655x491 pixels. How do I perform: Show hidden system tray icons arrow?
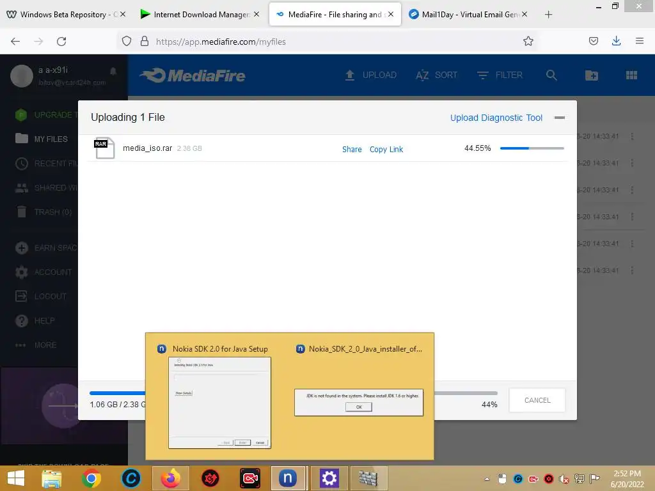coord(487,479)
